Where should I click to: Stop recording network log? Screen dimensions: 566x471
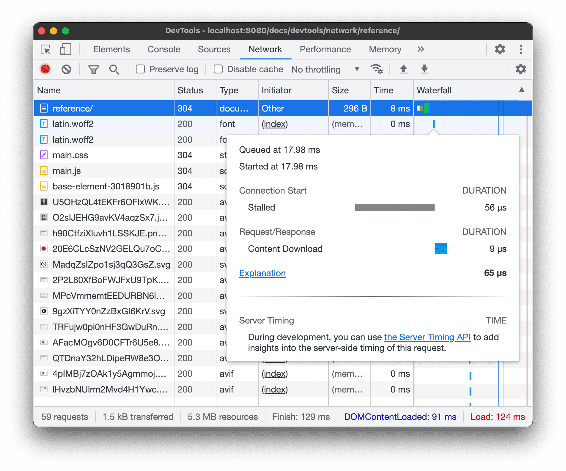[45, 69]
